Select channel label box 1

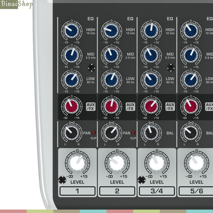click(x=77, y=191)
